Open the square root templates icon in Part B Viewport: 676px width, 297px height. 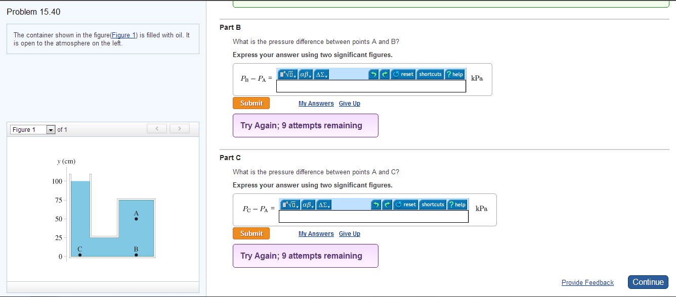click(287, 74)
